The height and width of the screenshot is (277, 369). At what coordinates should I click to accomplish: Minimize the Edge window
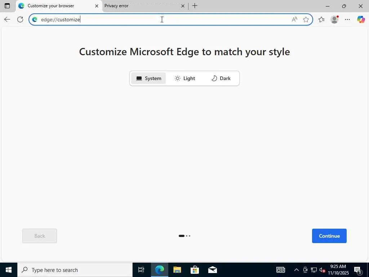327,6
